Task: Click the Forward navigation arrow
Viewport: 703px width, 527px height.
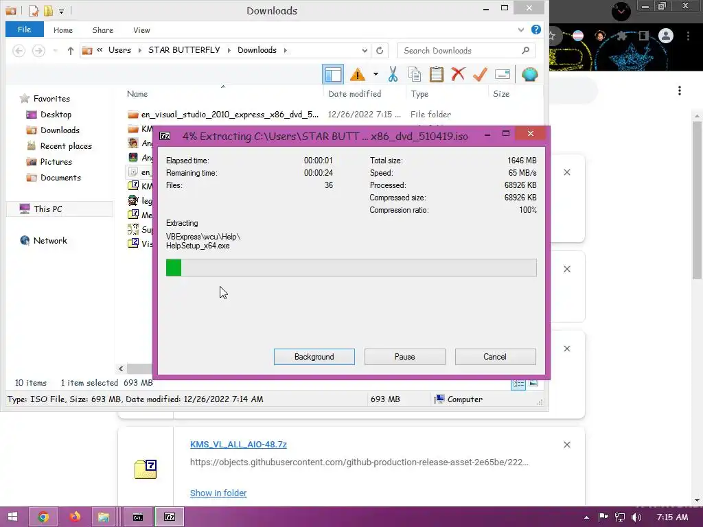Action: coord(38,51)
